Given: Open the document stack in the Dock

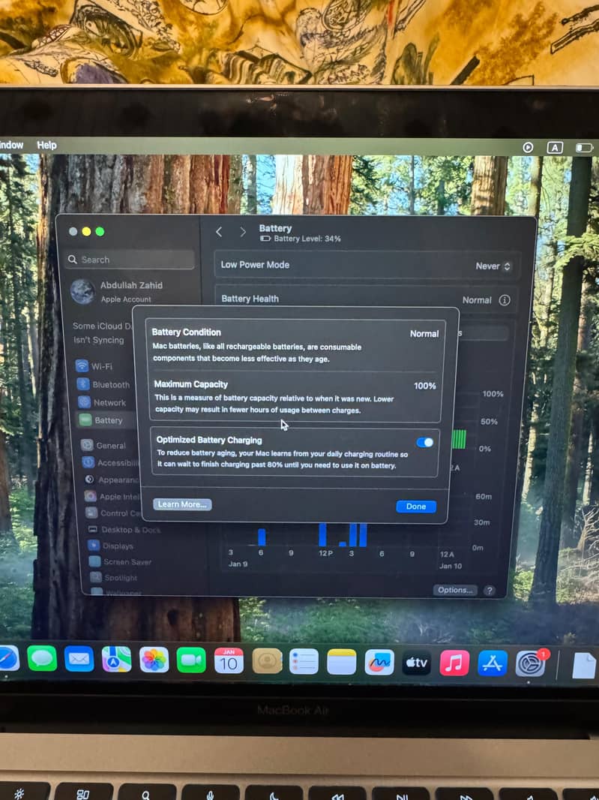Looking at the screenshot, I should [x=584, y=666].
